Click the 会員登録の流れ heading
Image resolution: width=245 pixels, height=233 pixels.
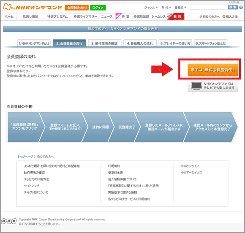tap(21, 57)
